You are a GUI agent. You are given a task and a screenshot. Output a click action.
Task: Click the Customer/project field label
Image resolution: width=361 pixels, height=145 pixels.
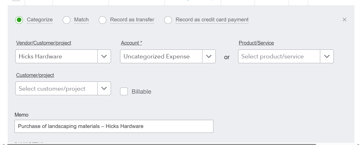35,75
